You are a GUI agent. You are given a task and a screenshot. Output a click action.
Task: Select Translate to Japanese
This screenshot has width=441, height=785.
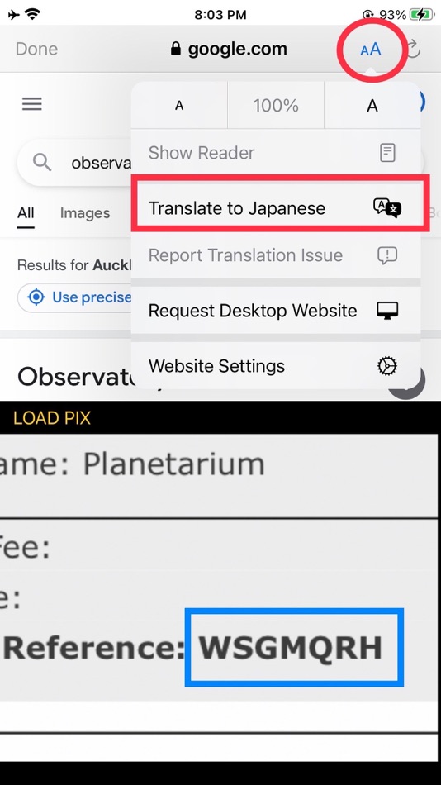(x=276, y=207)
